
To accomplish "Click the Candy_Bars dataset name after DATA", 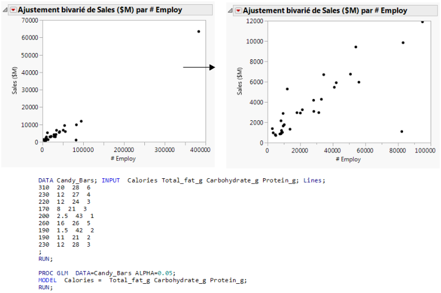I will (76, 181).
